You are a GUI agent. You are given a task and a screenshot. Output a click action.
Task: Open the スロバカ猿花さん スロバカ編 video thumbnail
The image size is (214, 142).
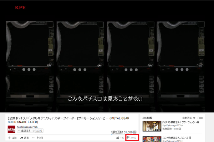pos(152,139)
